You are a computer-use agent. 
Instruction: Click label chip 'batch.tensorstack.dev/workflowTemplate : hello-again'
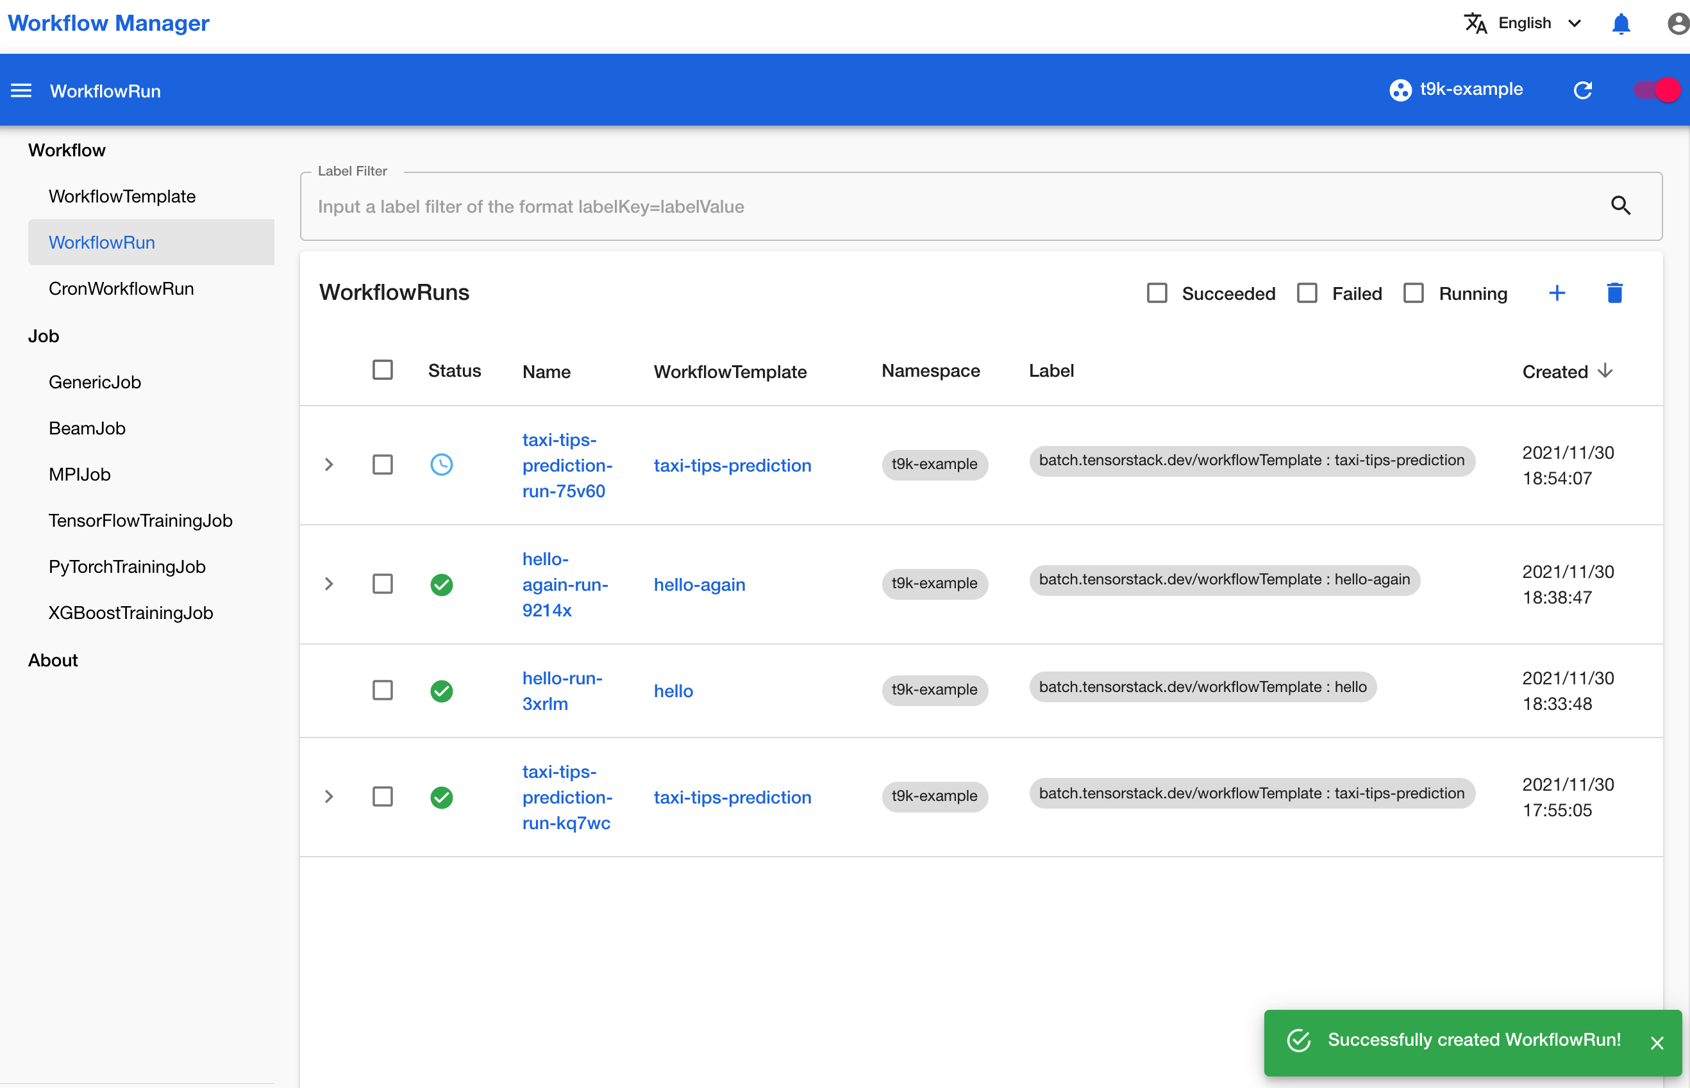(1224, 579)
